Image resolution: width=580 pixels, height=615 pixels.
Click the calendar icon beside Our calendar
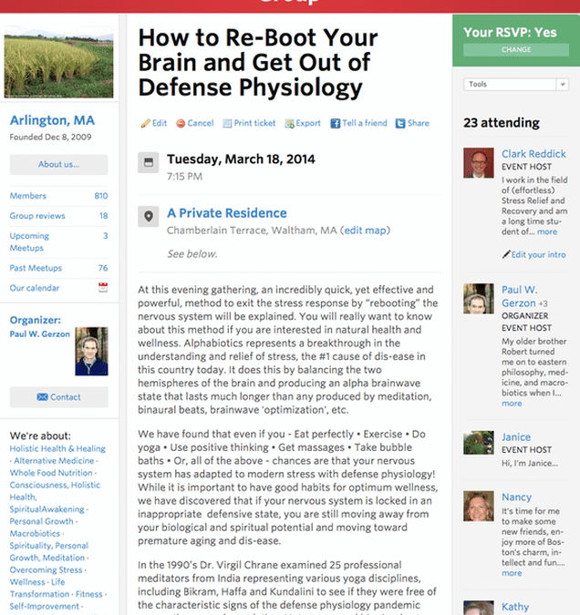point(103,288)
